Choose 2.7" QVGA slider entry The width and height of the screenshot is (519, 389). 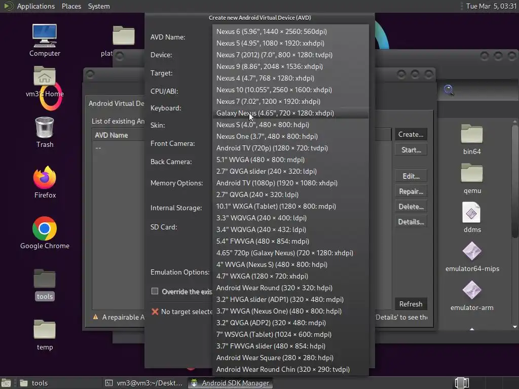(x=290, y=171)
